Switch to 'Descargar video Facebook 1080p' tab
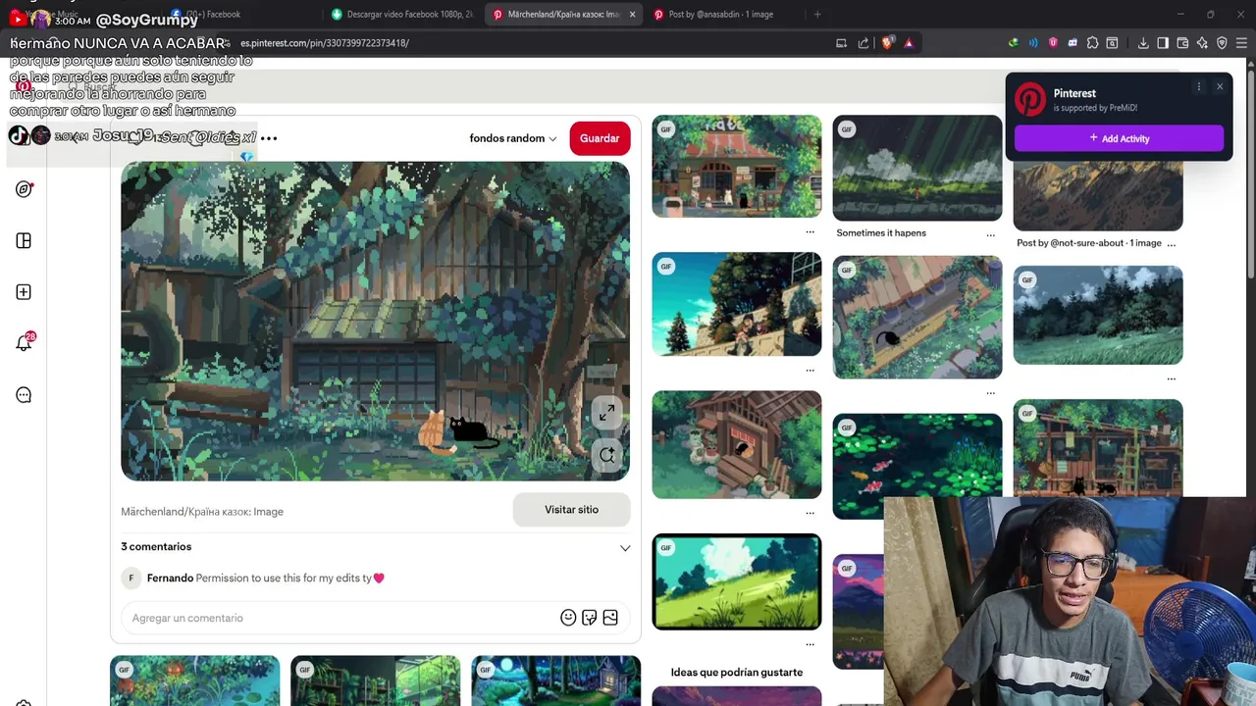Screen dimensions: 1256x706 coord(402,14)
